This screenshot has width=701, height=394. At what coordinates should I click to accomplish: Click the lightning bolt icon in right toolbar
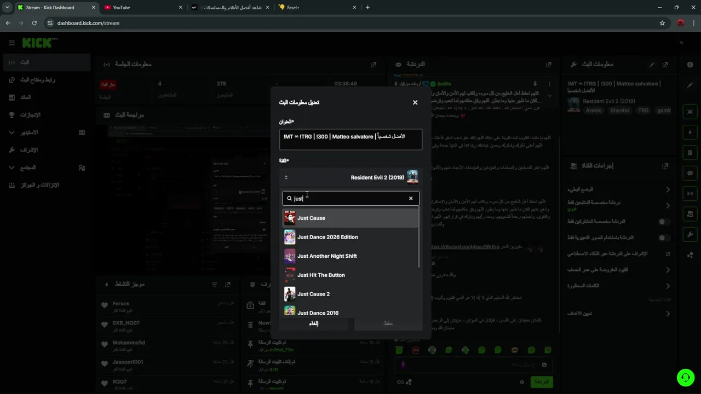690,132
